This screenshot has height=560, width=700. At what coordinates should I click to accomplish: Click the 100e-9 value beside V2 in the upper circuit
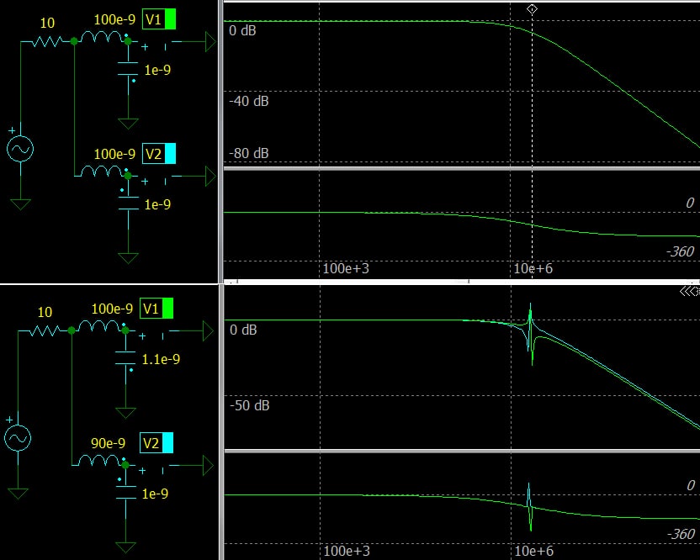click(114, 154)
